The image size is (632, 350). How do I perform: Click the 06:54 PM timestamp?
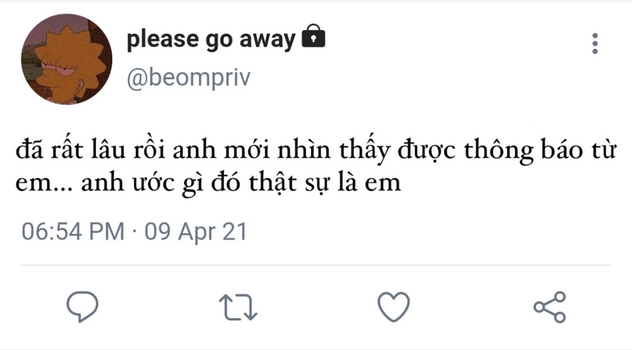coord(72,232)
